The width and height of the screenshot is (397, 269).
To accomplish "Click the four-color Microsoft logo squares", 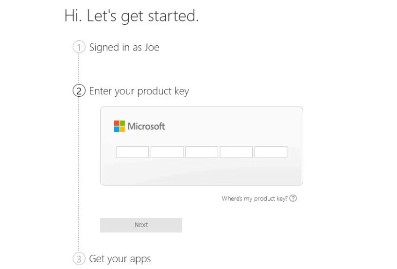I will [120, 126].
